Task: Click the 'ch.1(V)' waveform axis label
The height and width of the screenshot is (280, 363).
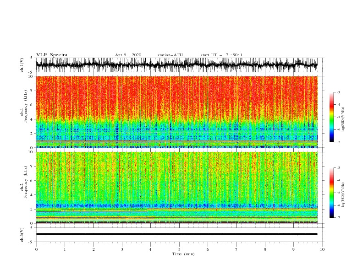Action: point(22,65)
